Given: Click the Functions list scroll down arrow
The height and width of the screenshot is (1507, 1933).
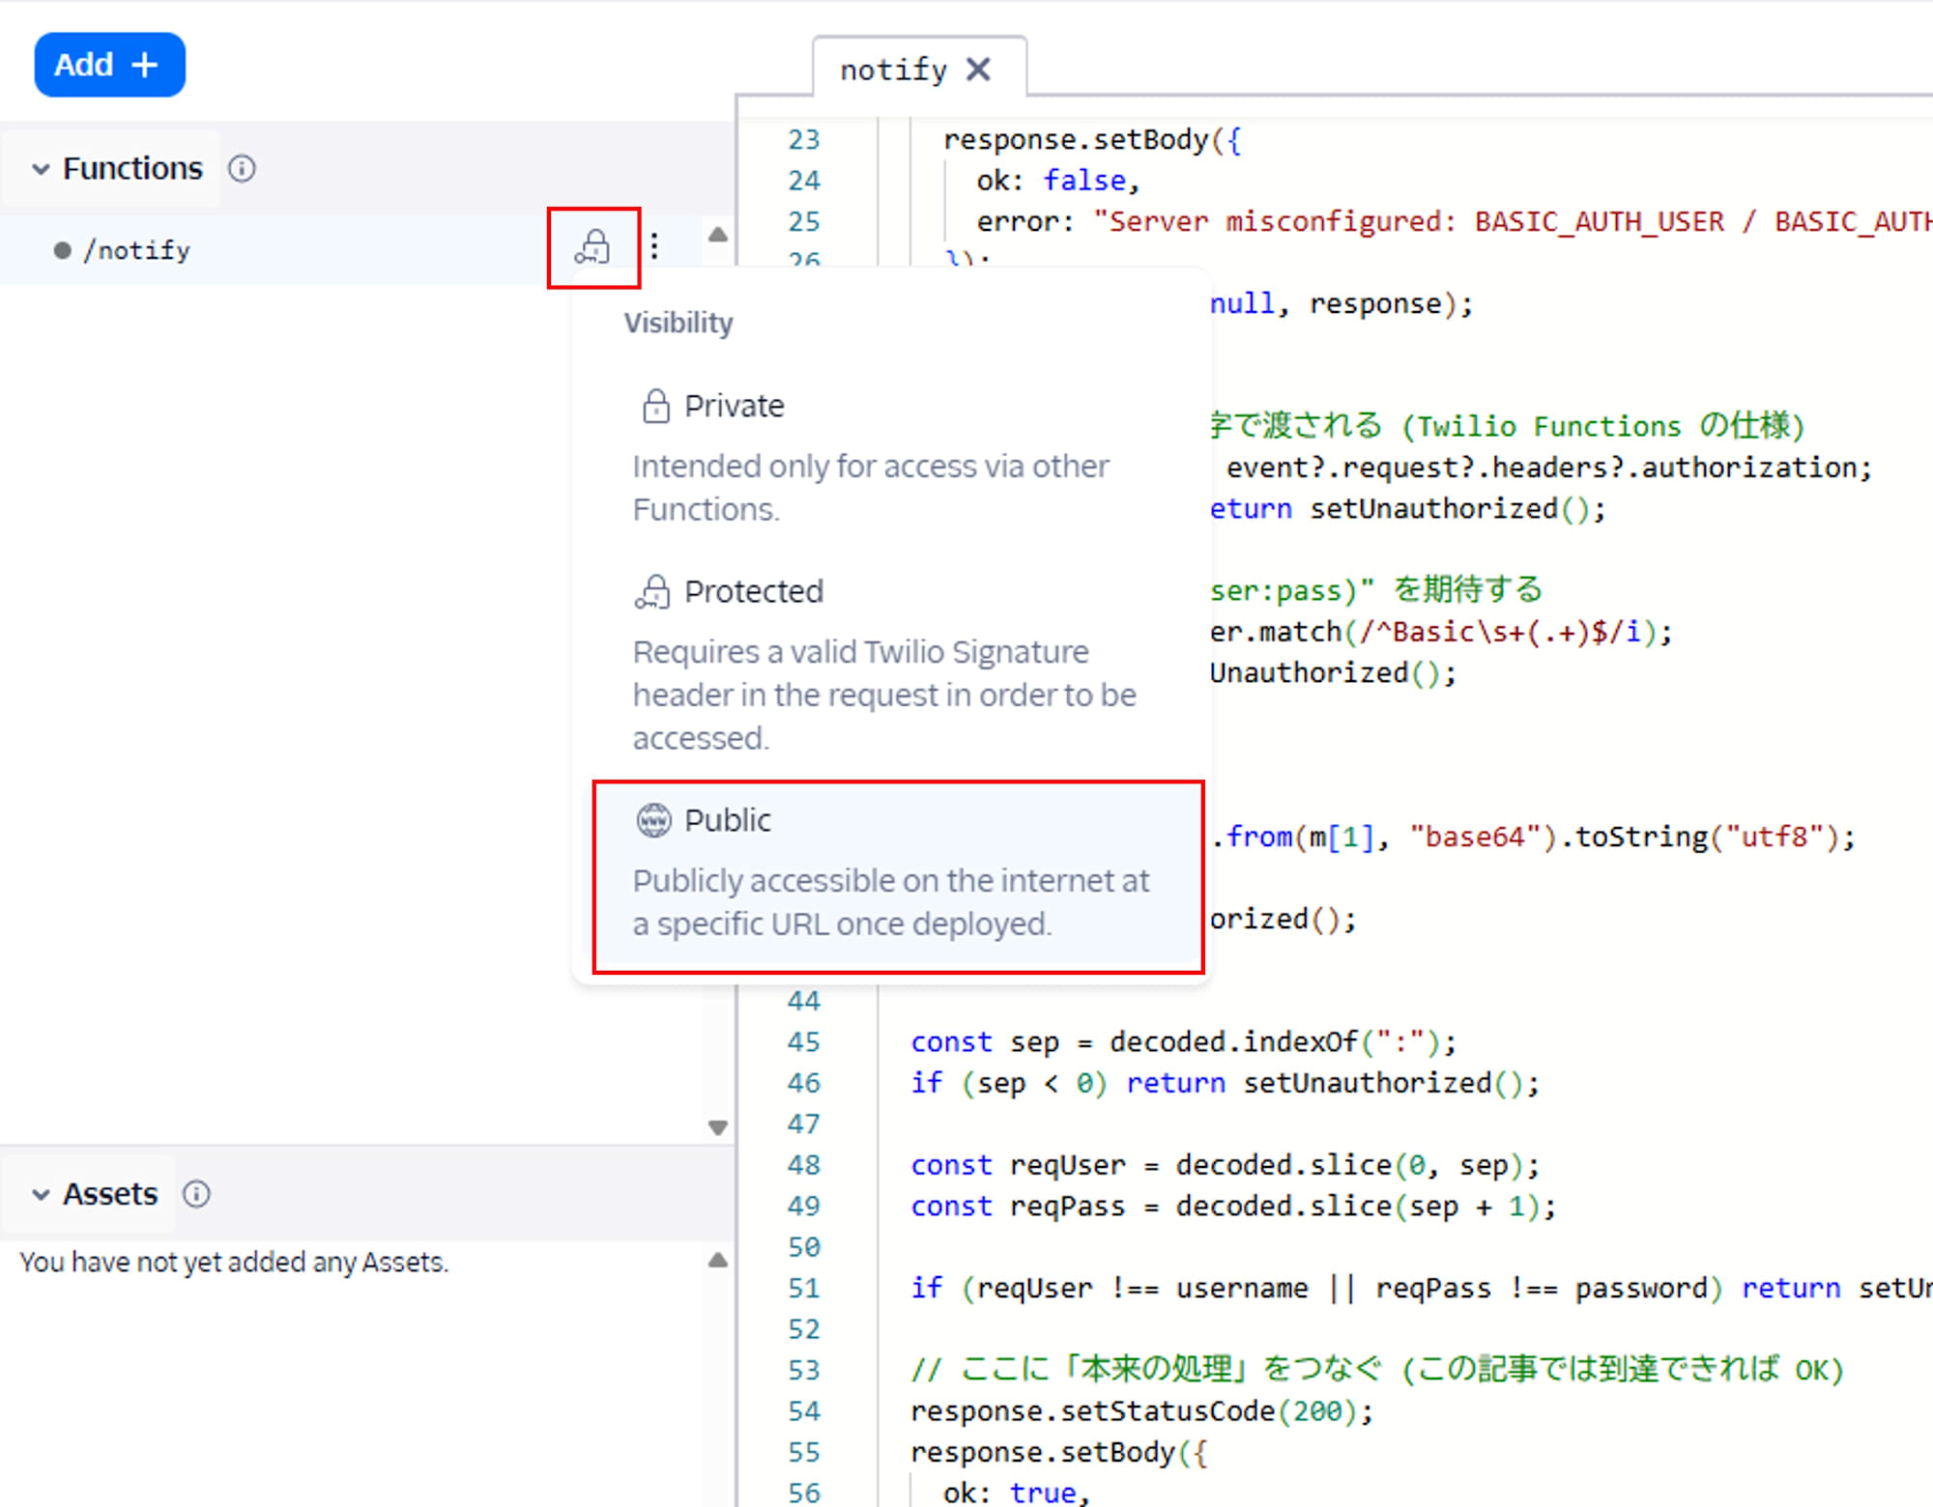Looking at the screenshot, I should 717,1127.
